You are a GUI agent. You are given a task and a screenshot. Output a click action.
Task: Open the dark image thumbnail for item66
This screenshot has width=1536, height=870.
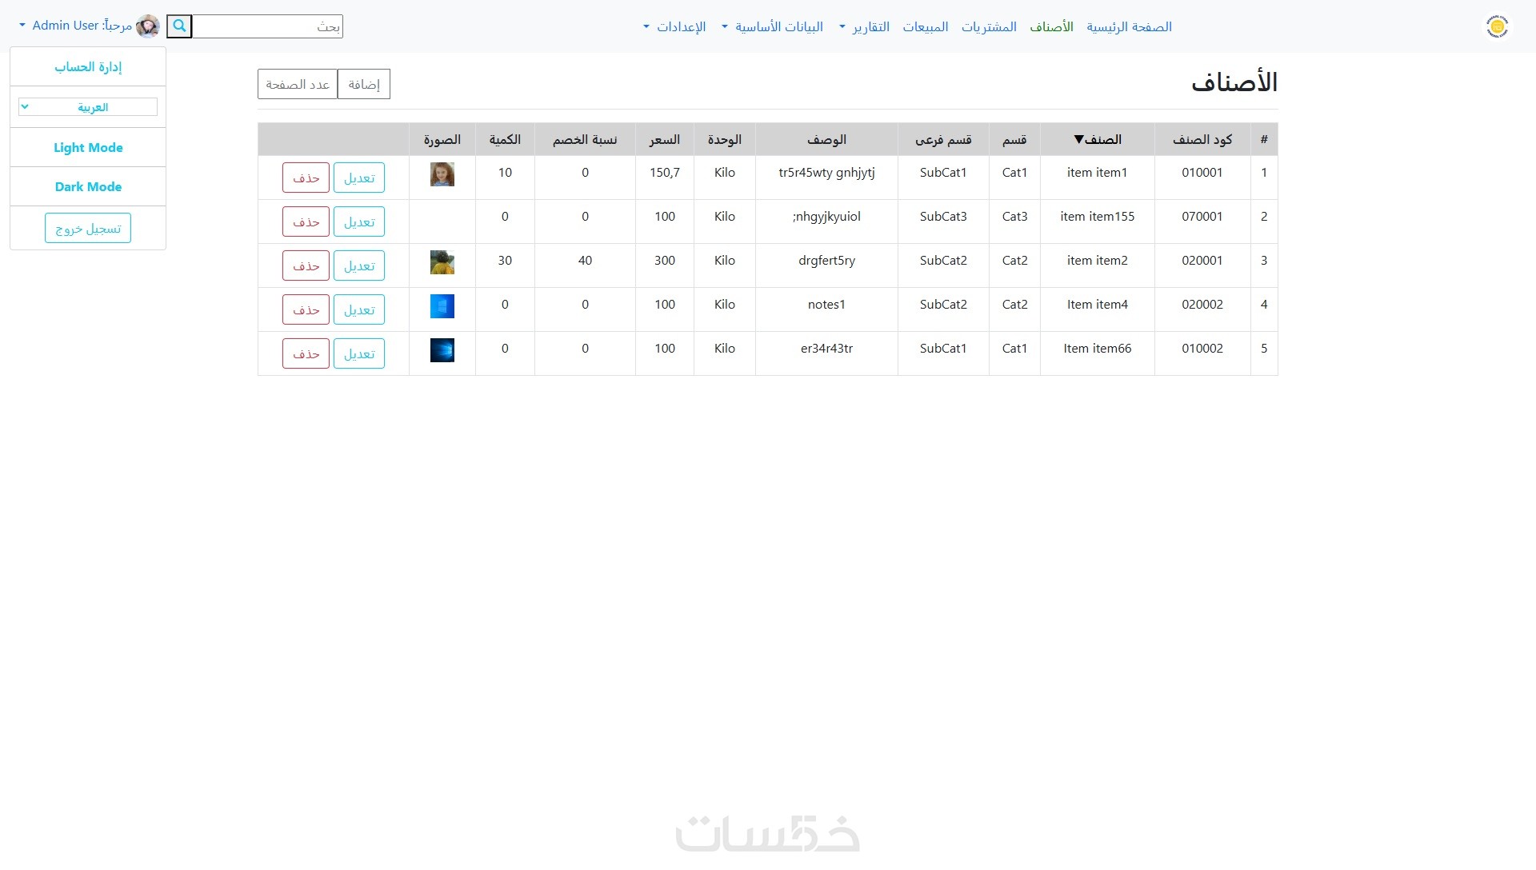click(442, 350)
